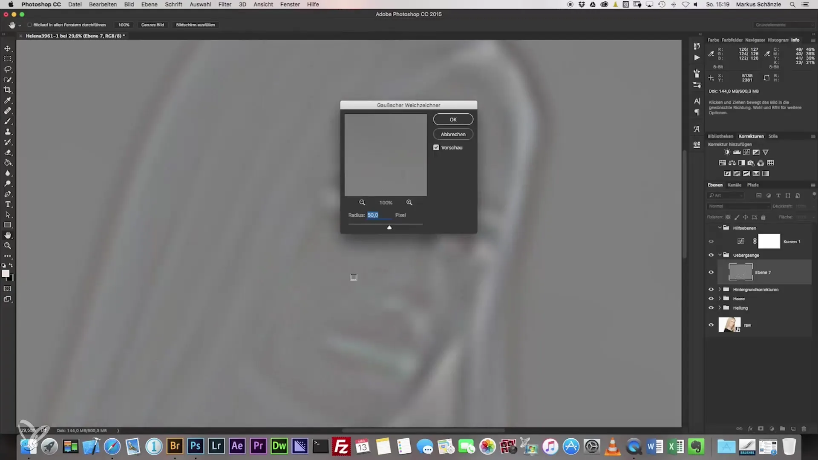Open the Ebenen panel options menu
The image size is (818, 460).
coord(813,185)
